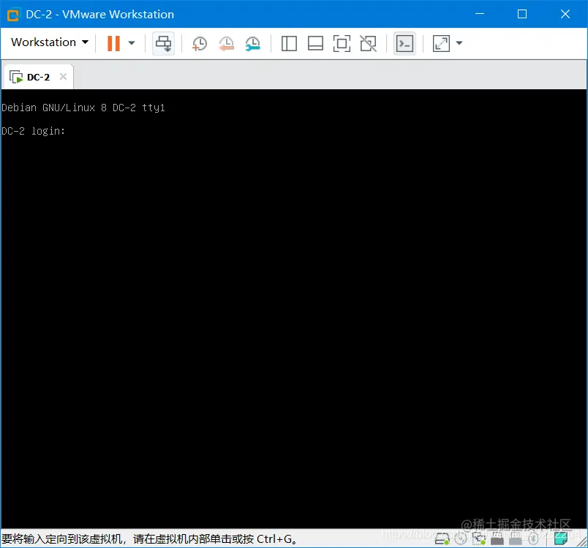
Task: Open the message log note icon
Action: 561,539
